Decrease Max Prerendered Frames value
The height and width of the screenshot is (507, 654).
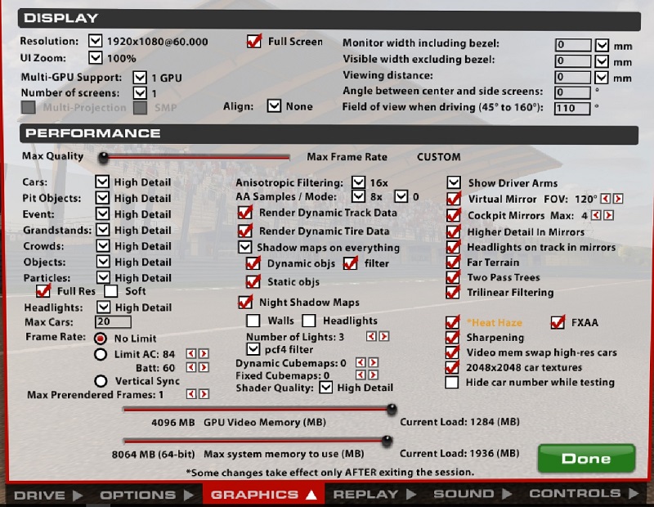point(191,394)
